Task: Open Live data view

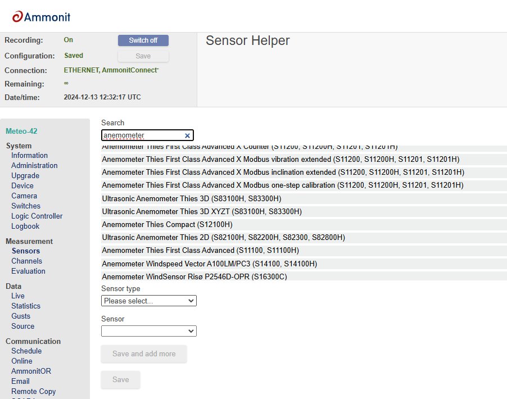Action: point(18,296)
